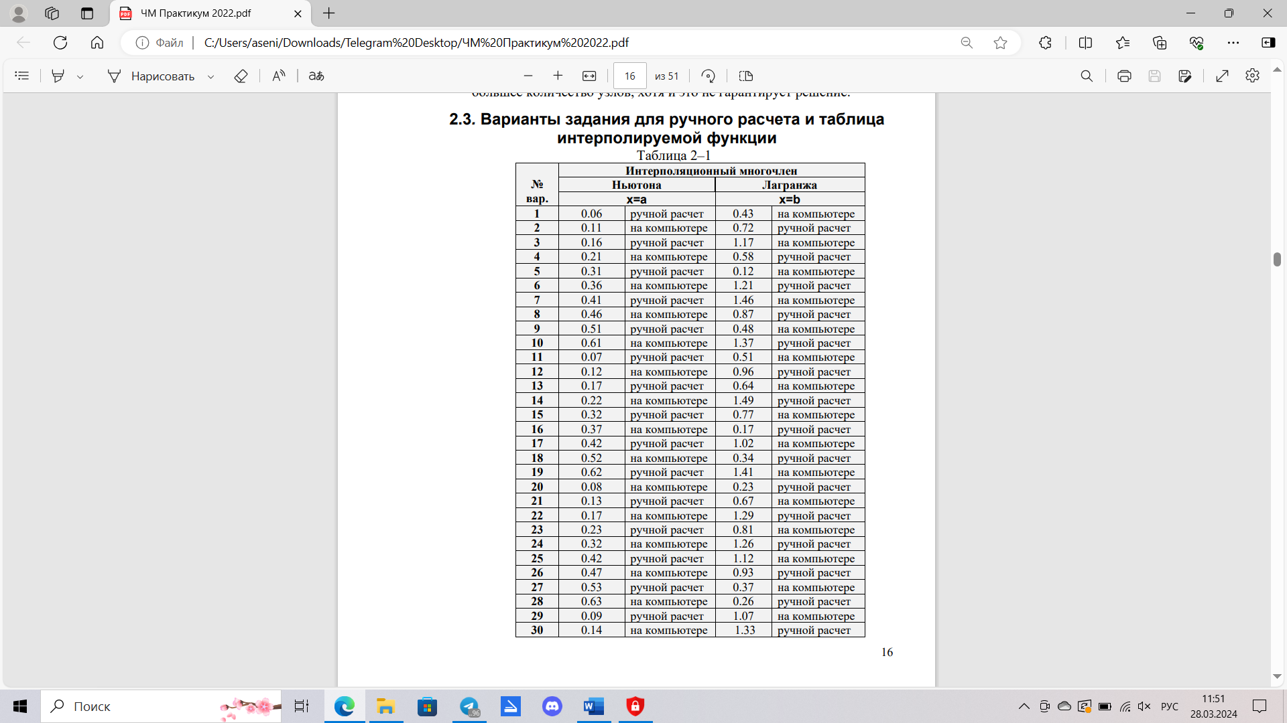The image size is (1287, 723).
Task: Open tab actions menu
Action: coord(87,13)
